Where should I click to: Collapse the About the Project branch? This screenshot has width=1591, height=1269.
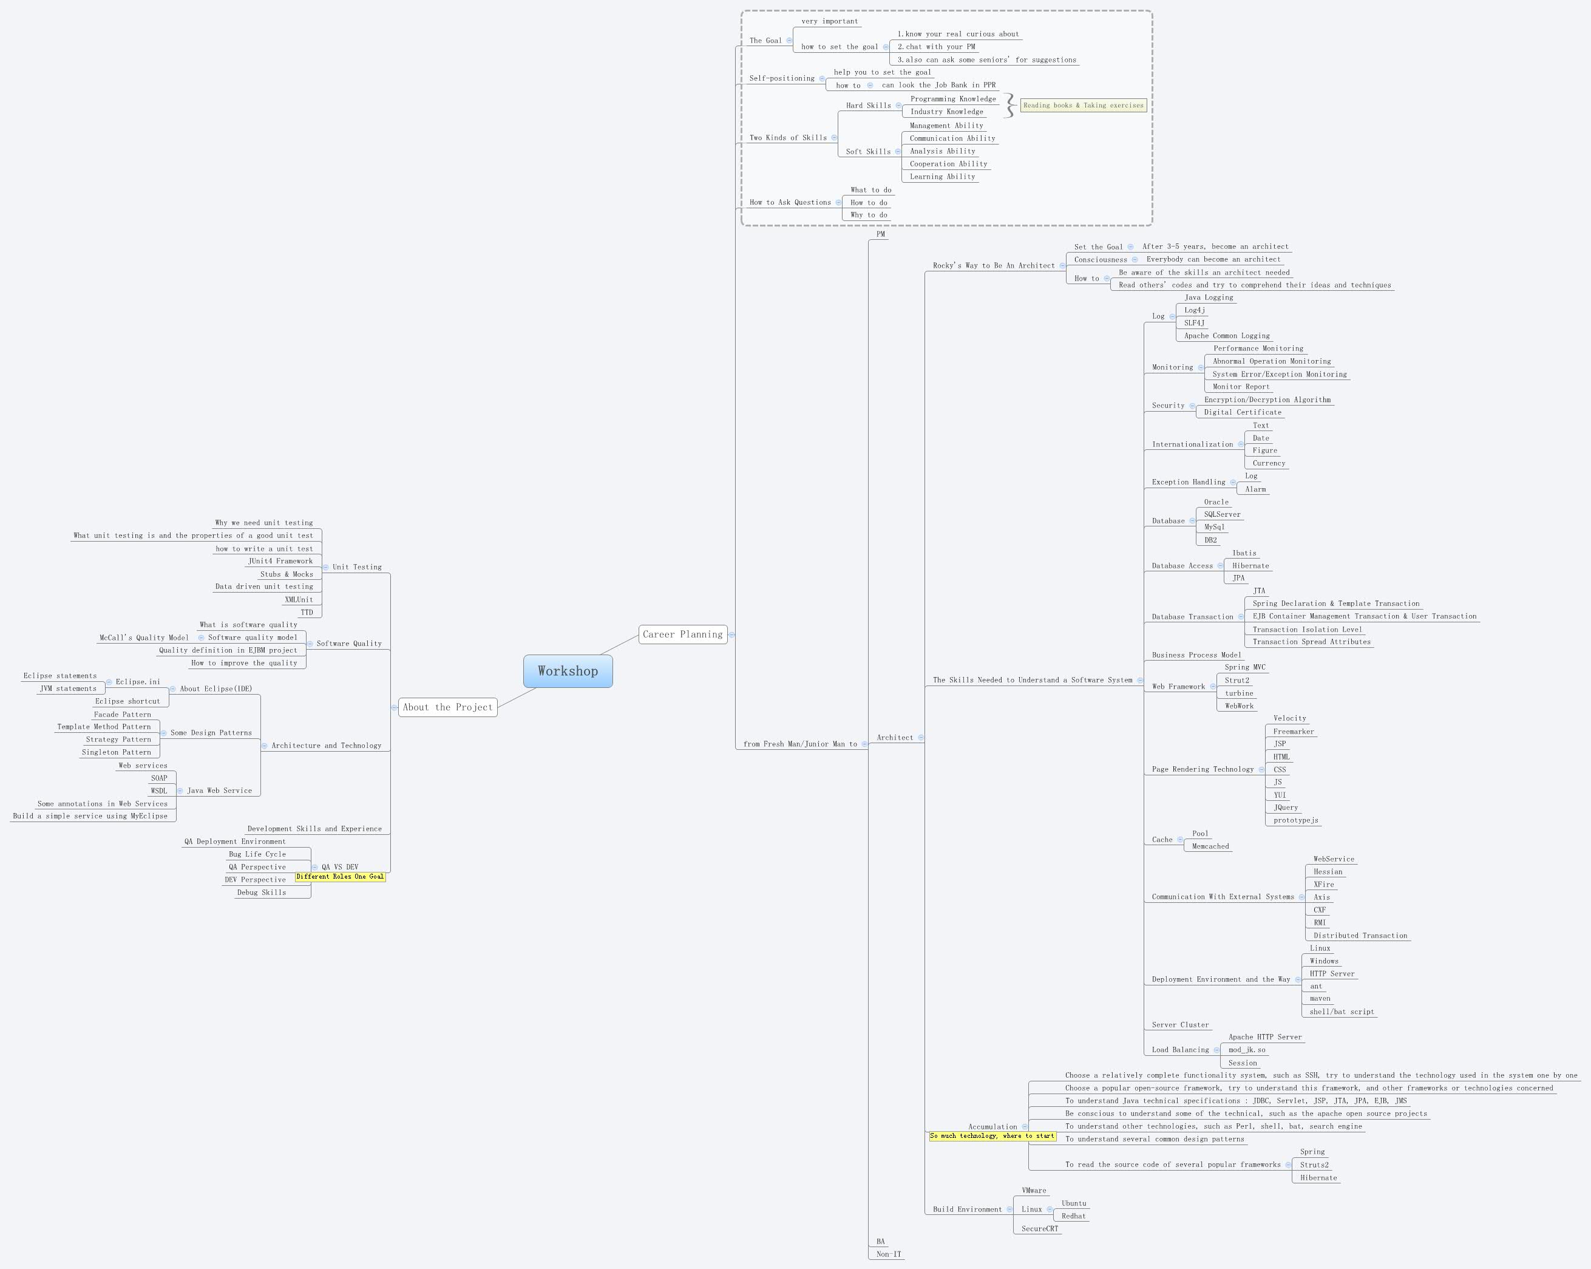point(394,707)
